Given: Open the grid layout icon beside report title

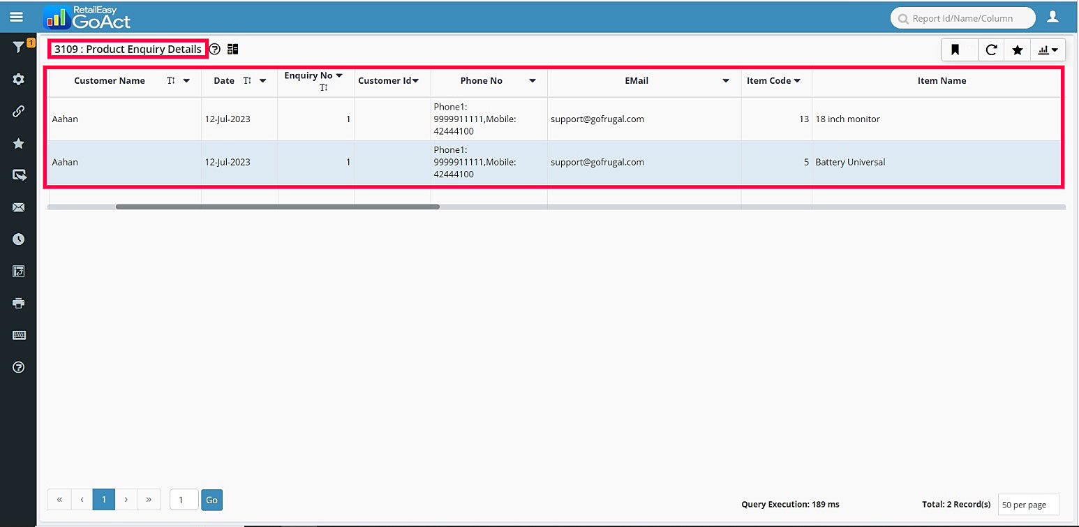Looking at the screenshot, I should (x=233, y=50).
